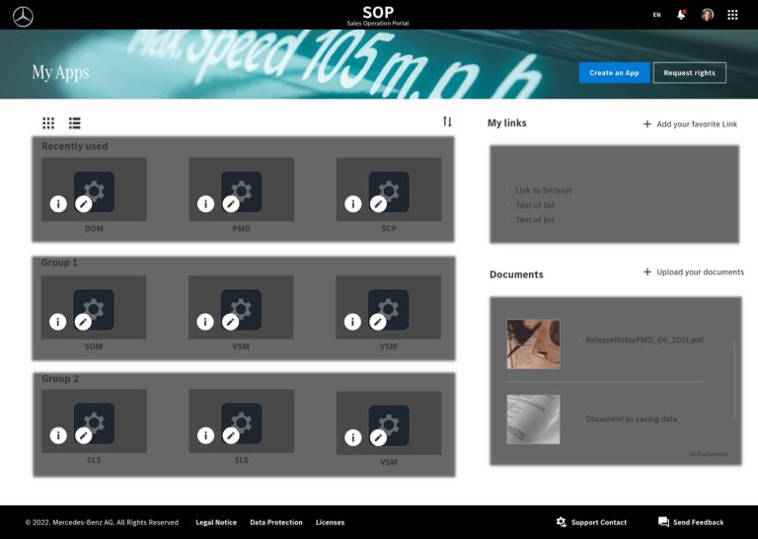
Task: Click the Create an App button
Action: (x=615, y=72)
